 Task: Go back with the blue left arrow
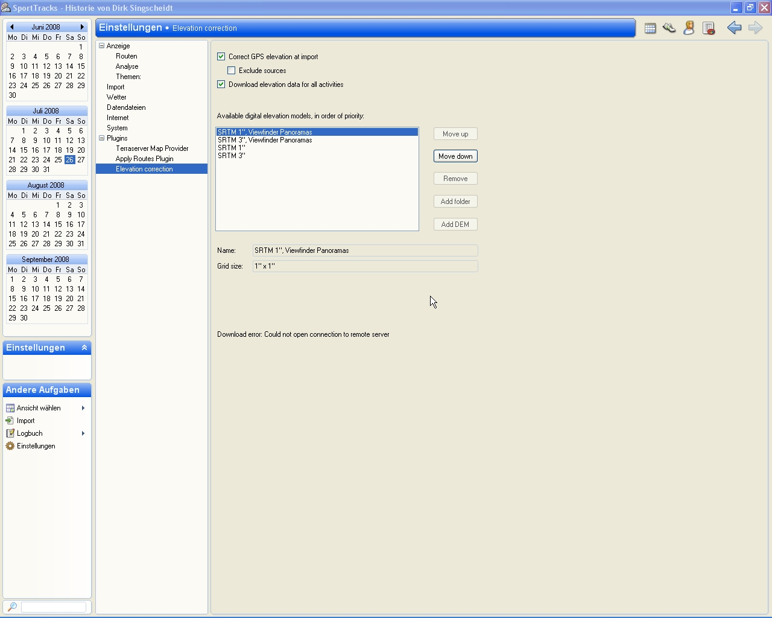pyautogui.click(x=734, y=28)
